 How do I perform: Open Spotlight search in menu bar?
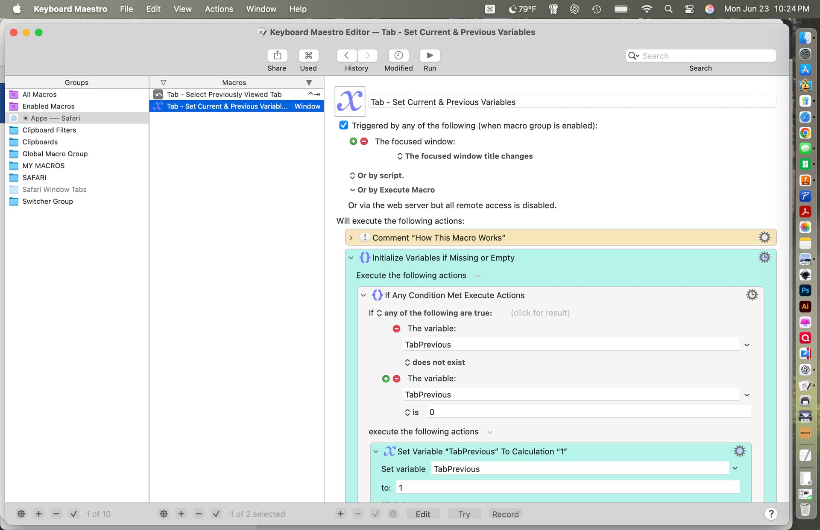[x=668, y=9]
